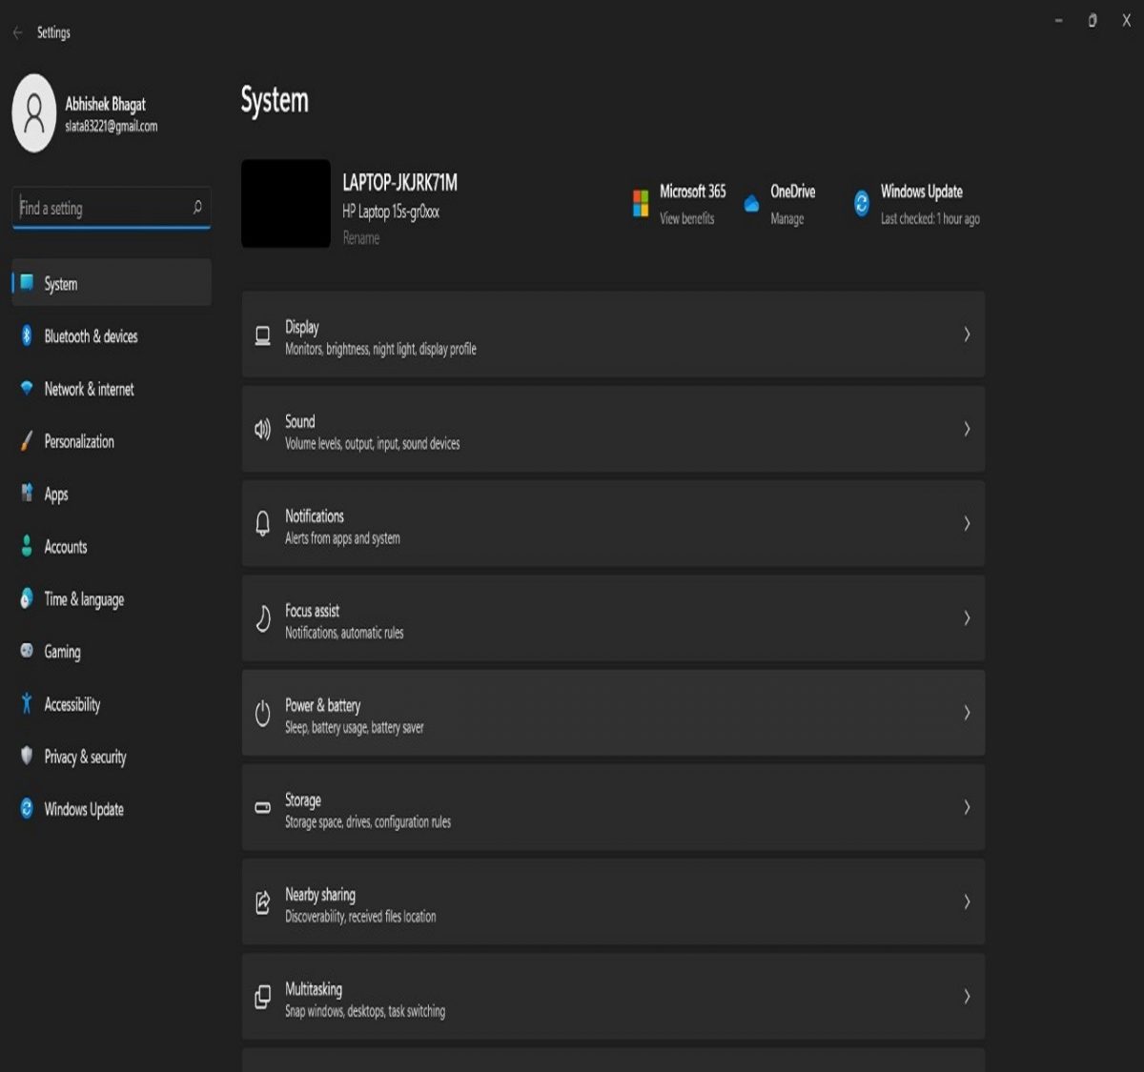Select the Gaming controller icon
The width and height of the screenshot is (1144, 1072).
click(x=27, y=652)
